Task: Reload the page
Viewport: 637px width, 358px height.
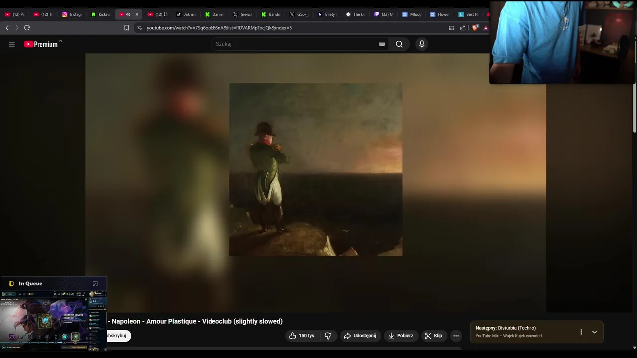Action: 27,28
